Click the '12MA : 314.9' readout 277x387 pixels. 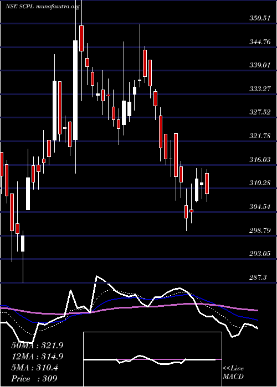[37, 357]
